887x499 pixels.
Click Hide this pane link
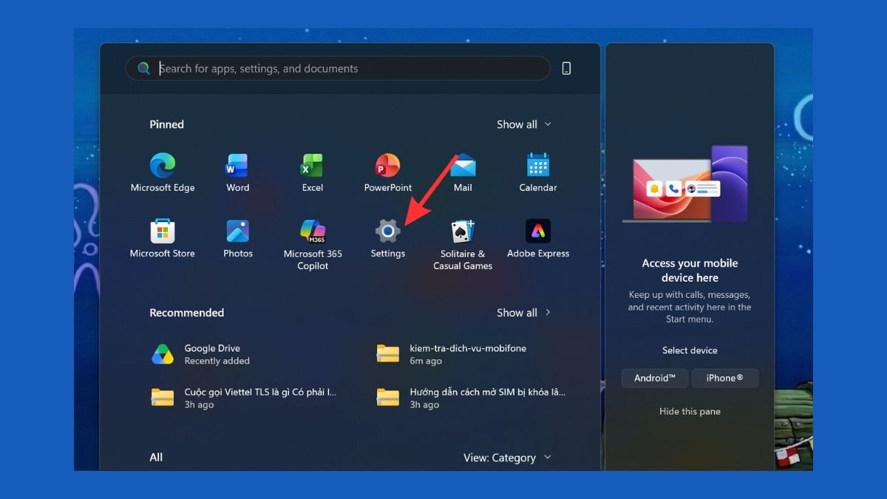[690, 412]
